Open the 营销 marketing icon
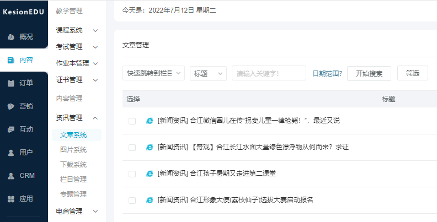The width and height of the screenshot is (437, 222). (x=11, y=106)
